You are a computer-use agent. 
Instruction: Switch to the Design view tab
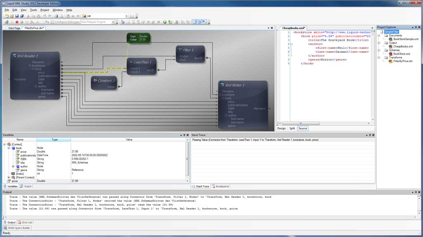point(281,128)
